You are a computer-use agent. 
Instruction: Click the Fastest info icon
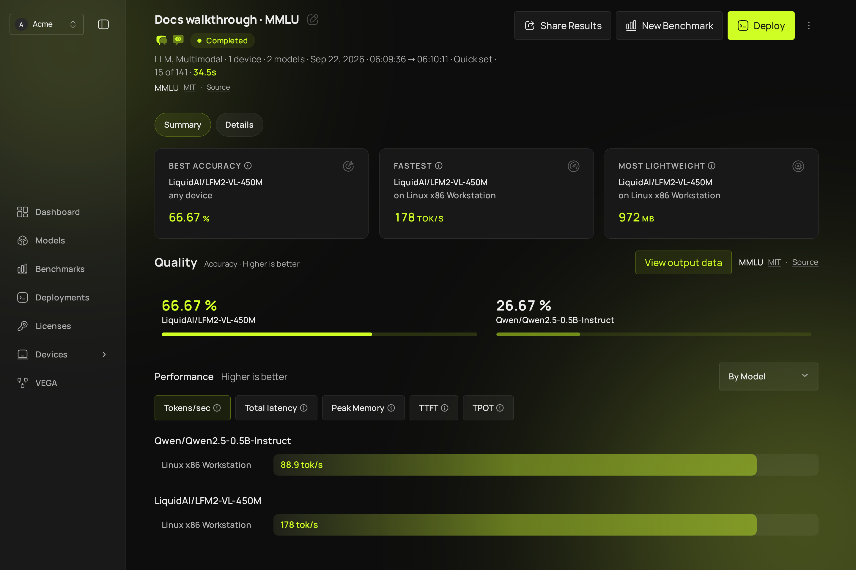pos(439,166)
